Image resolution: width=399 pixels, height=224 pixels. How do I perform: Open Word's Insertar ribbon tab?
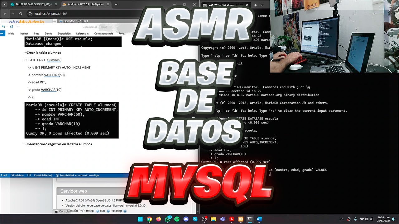(24, 33)
